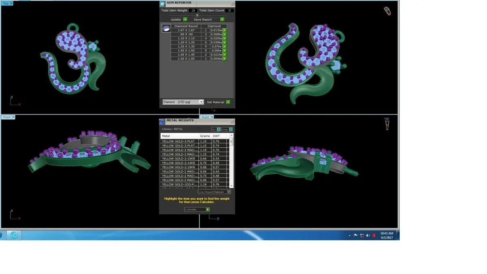Select the Front viewport label tab

click(6, 117)
